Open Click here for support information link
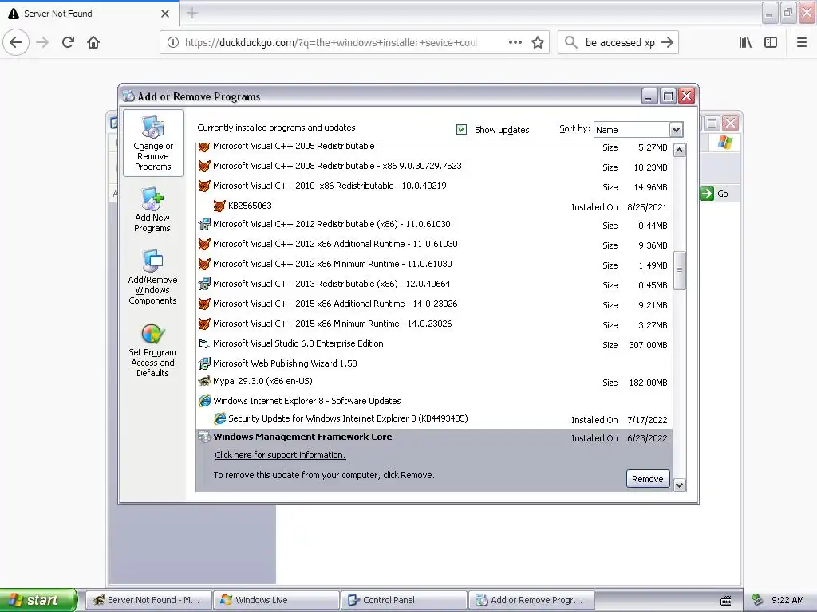Viewport: 817px width, 612px height. [280, 455]
